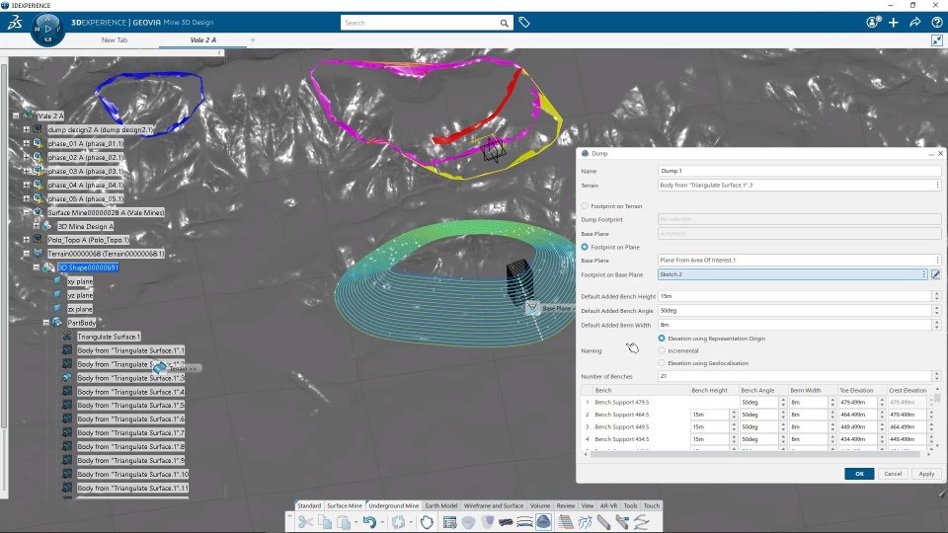Click the colored layered benches icon
The height and width of the screenshot is (533, 948).
click(x=565, y=521)
